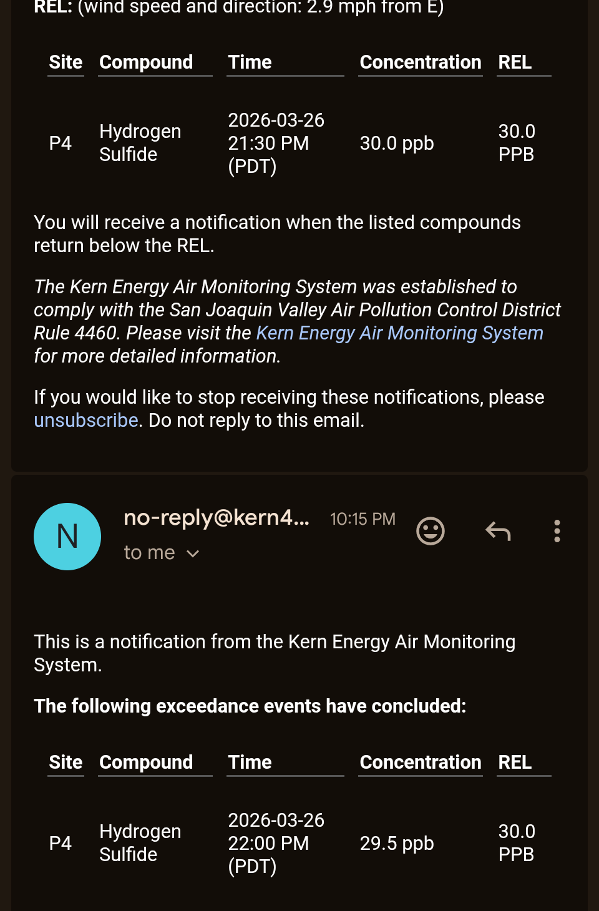Open the three-dot more options menu

click(557, 531)
